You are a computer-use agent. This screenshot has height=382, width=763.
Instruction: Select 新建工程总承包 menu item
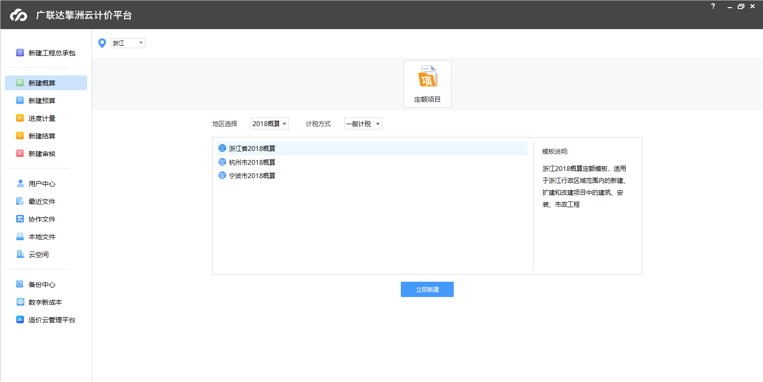click(x=52, y=53)
